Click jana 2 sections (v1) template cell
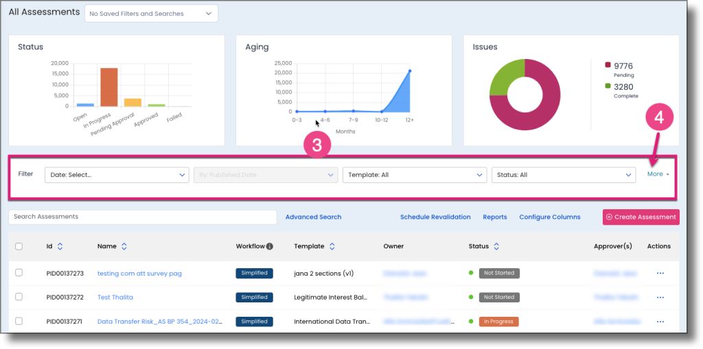 coord(324,274)
